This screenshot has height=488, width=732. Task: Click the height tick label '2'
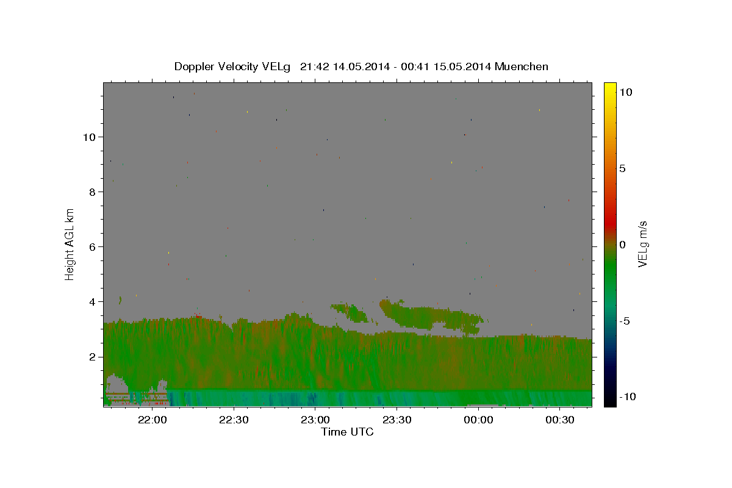point(92,356)
